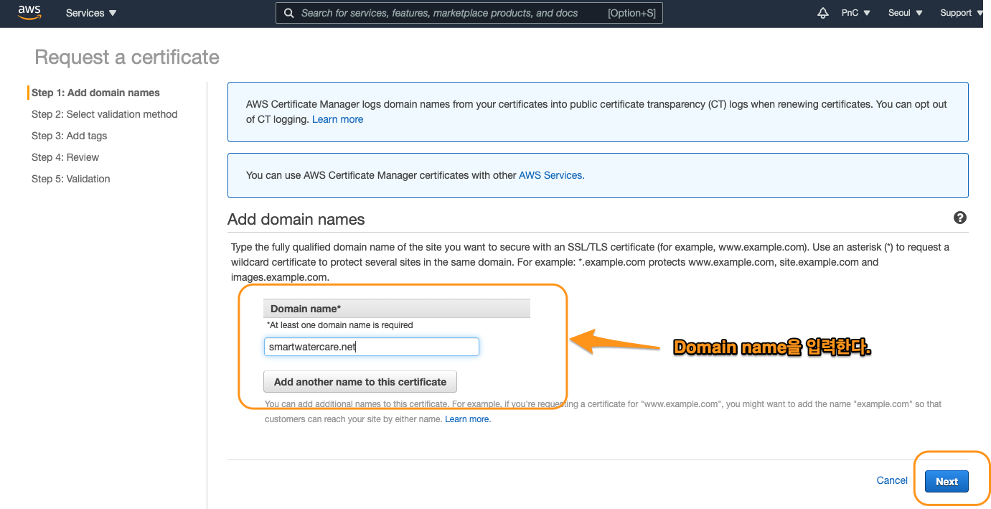Select Step 3: Add tags
Image resolution: width=991 pixels, height=509 pixels.
(69, 136)
